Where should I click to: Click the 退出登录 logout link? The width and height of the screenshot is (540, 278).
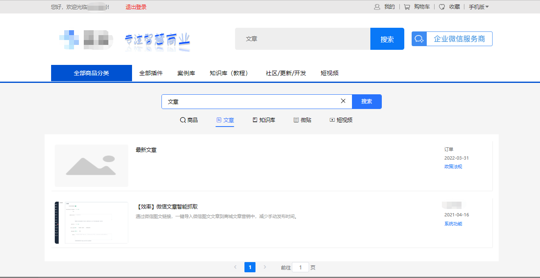(136, 7)
